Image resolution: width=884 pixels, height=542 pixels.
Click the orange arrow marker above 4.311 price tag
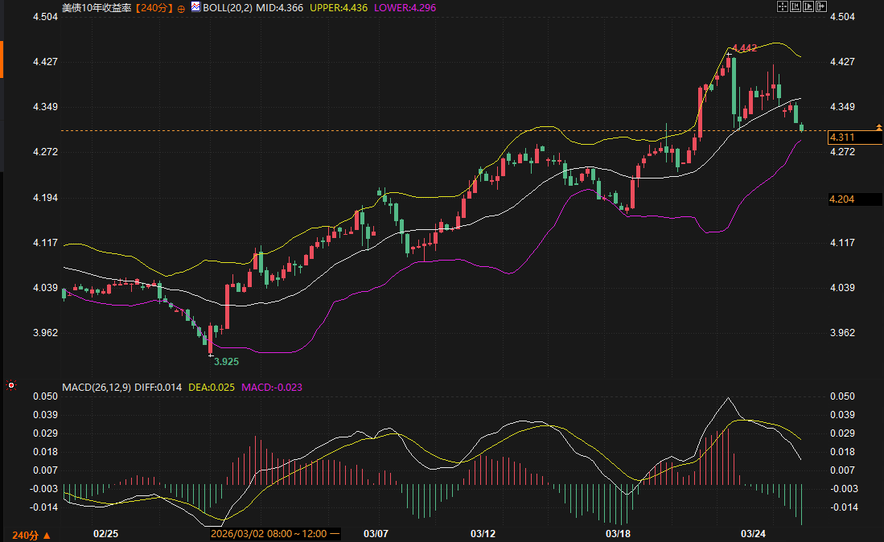(878, 127)
